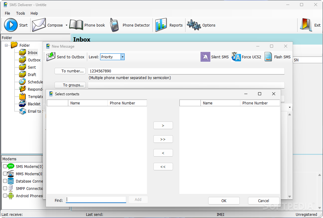
Task: Select the Email to SMS icon
Action: (22, 111)
